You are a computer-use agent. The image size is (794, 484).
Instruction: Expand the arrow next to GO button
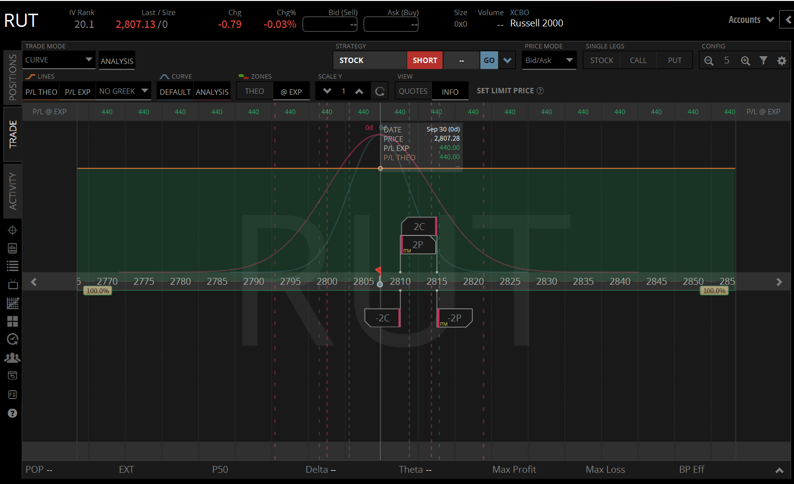click(x=507, y=61)
